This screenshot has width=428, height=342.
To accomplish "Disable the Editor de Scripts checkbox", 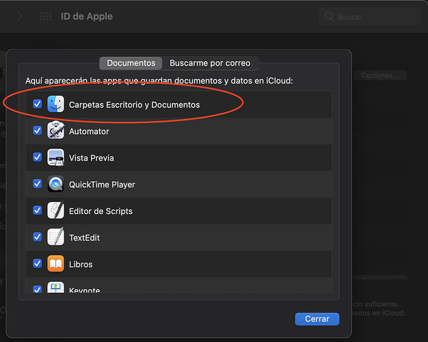I will (x=38, y=211).
